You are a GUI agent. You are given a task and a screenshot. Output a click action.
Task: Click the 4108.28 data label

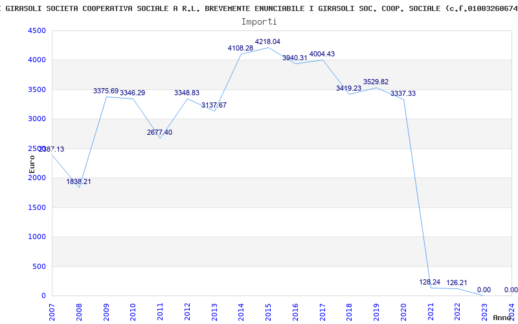tap(240, 48)
